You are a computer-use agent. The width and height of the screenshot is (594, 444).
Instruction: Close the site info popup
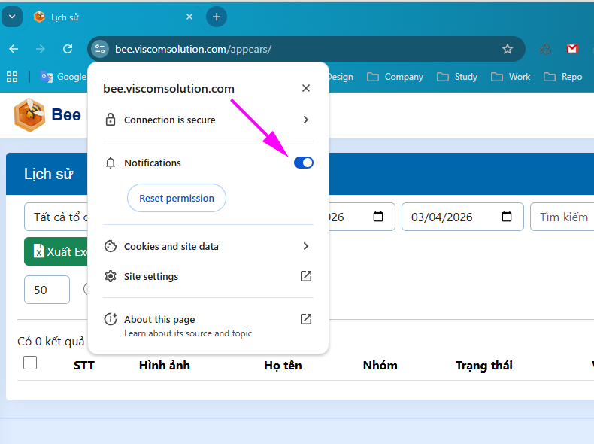[x=305, y=88]
